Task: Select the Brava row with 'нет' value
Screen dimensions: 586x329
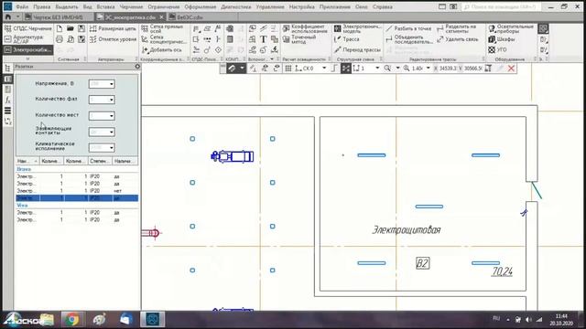Action: click(x=77, y=191)
